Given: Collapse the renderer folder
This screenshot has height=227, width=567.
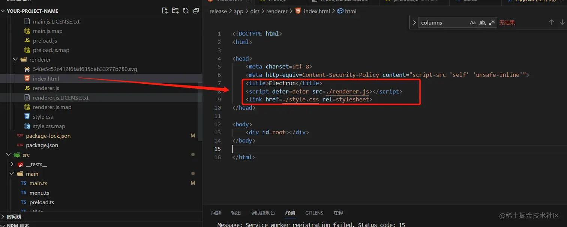Looking at the screenshot, I should tap(15, 59).
